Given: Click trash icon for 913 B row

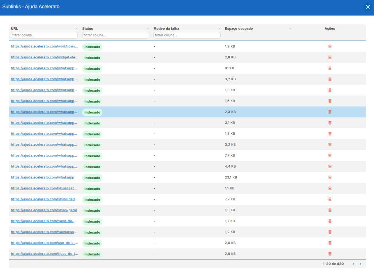Looking at the screenshot, I should coord(330,68).
